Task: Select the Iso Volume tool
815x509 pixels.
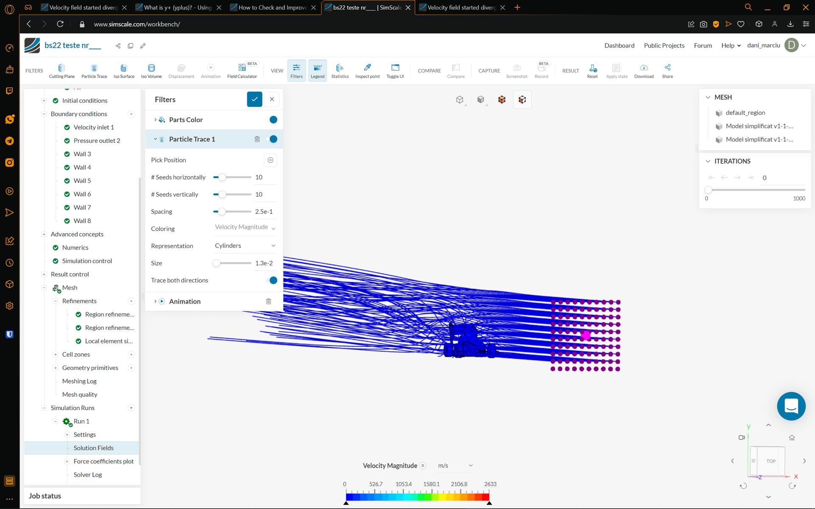Action: (151, 70)
